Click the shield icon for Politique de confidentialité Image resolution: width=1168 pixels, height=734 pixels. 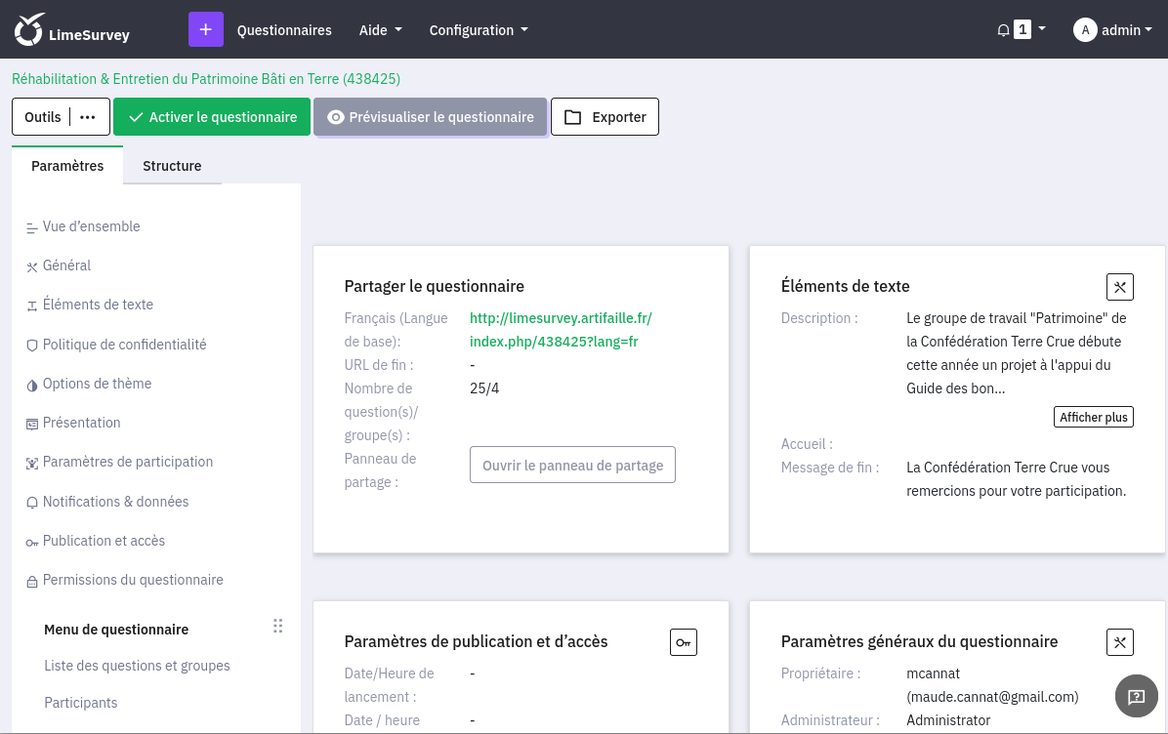click(x=31, y=345)
